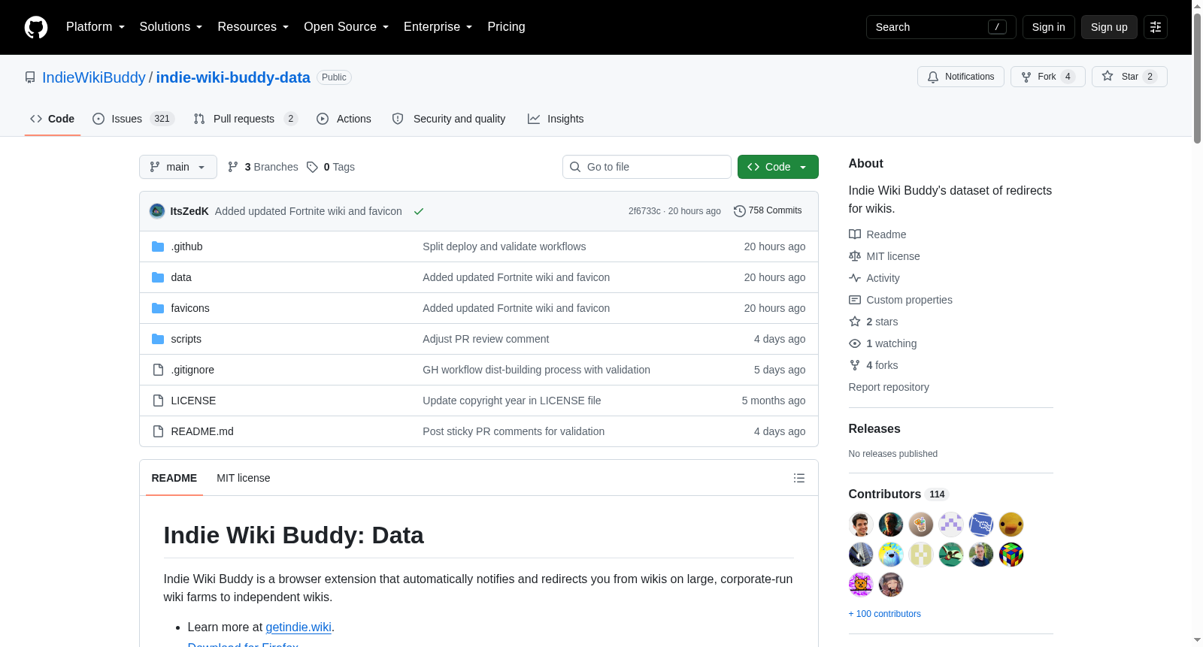Viewport: 1203px width, 647px height.
Task: Open the Insights tab
Action: pyautogui.click(x=556, y=119)
